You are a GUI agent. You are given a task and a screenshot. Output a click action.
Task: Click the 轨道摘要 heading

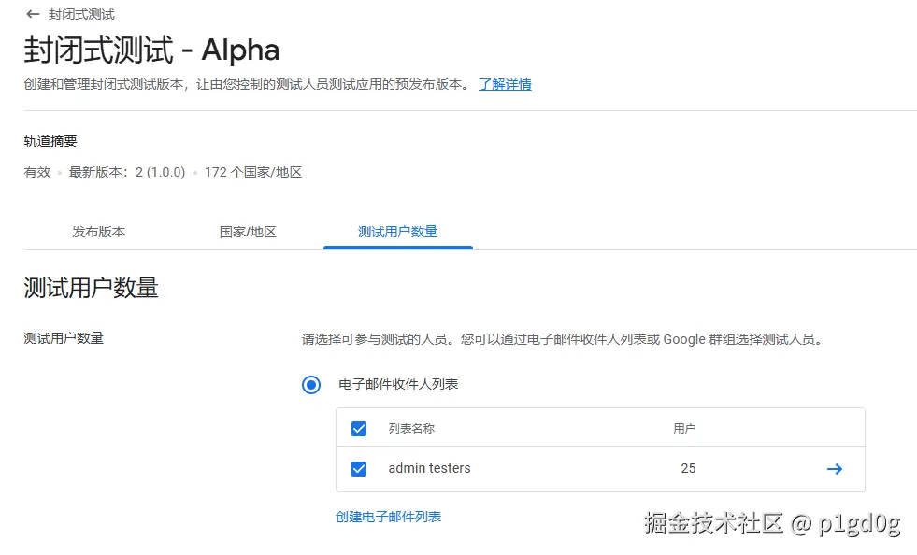(50, 141)
